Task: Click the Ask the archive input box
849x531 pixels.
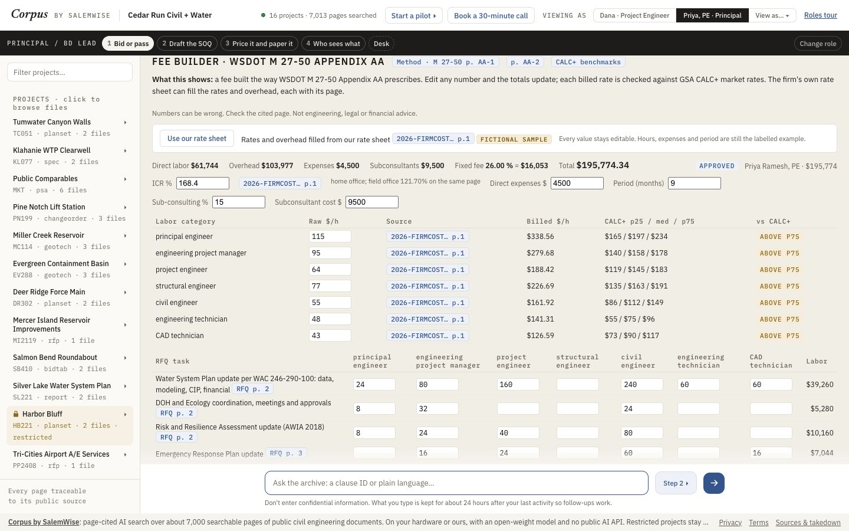Action: (x=456, y=483)
